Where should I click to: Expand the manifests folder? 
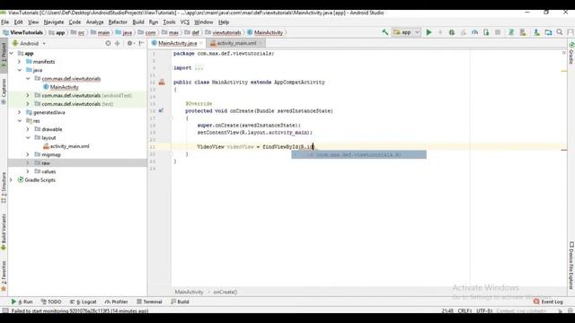[x=20, y=62]
